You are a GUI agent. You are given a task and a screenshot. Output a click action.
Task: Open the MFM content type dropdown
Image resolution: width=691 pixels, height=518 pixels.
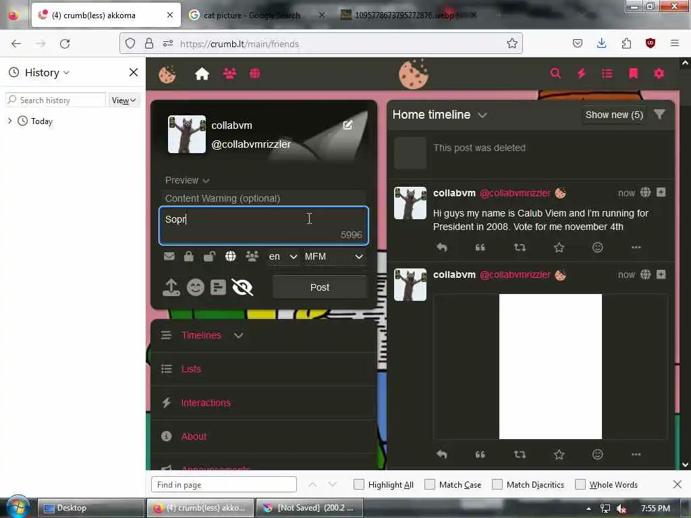click(x=333, y=256)
